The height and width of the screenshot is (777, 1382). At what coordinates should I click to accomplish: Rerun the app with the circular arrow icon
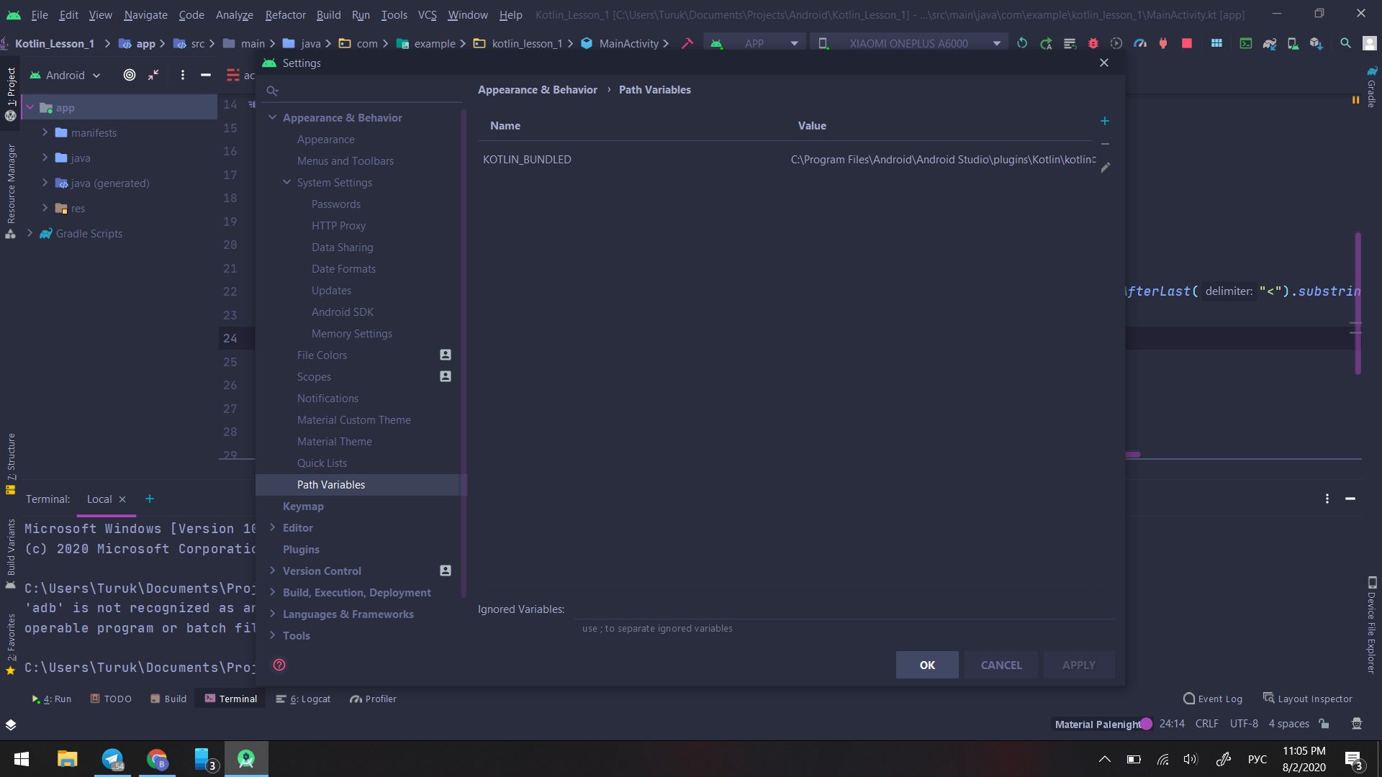(x=1022, y=43)
